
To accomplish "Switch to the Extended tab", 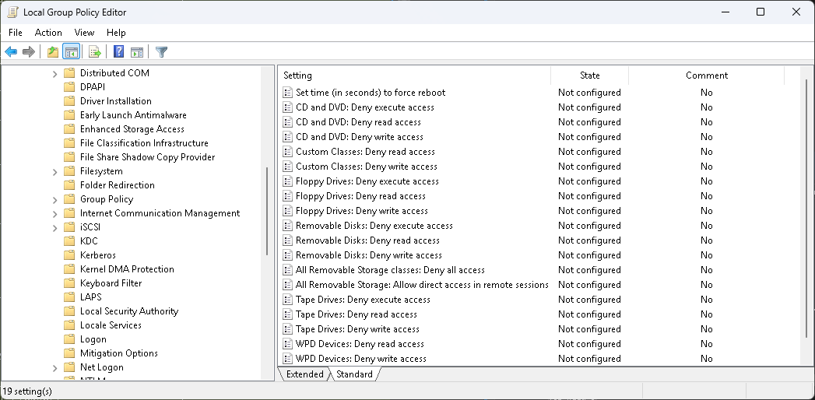I will tap(304, 374).
